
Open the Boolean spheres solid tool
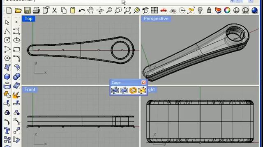click(x=16, y=76)
